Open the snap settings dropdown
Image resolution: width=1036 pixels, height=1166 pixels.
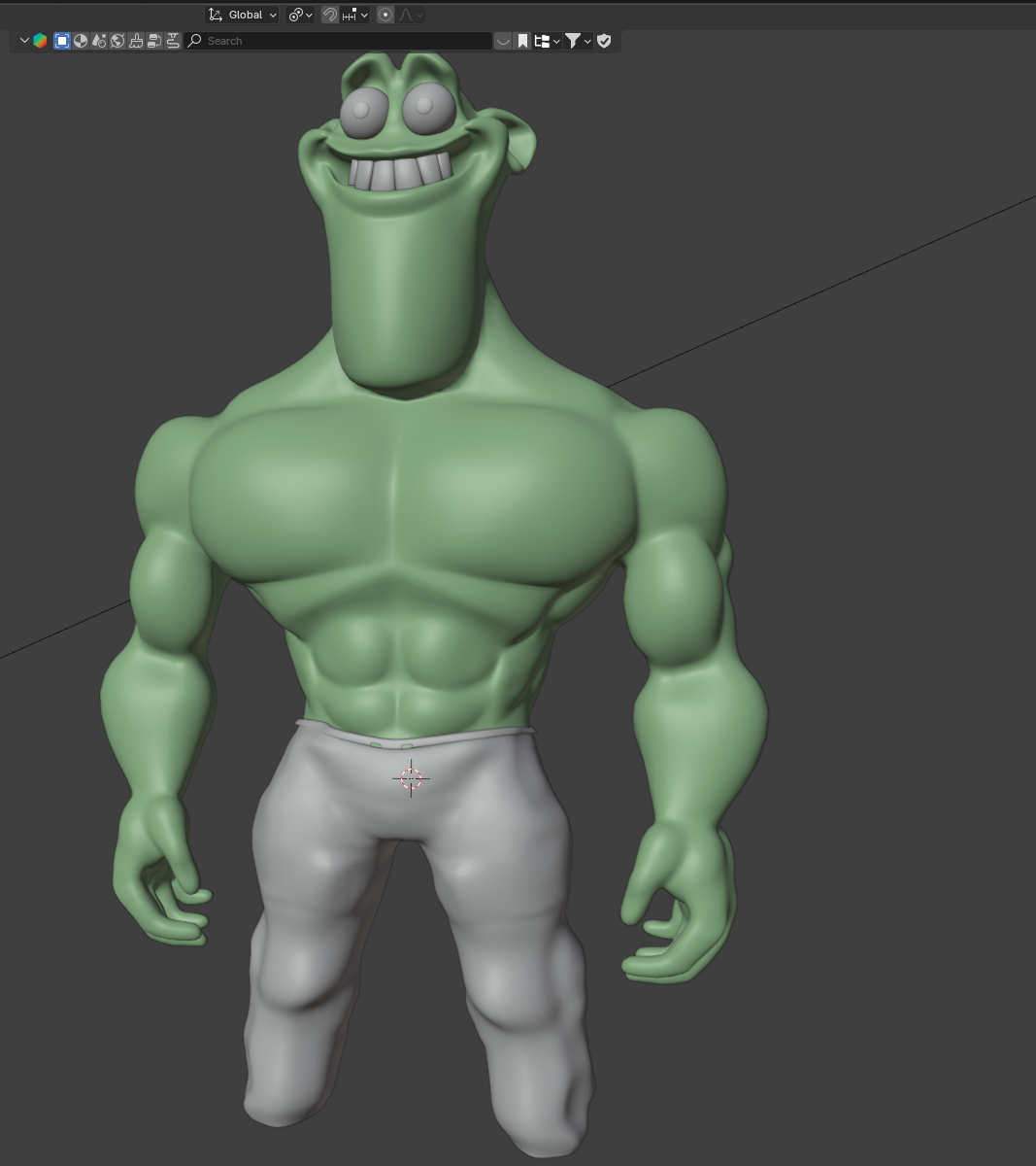[x=355, y=15]
